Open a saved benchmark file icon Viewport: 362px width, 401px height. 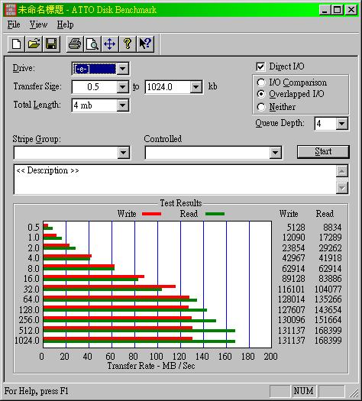click(34, 44)
